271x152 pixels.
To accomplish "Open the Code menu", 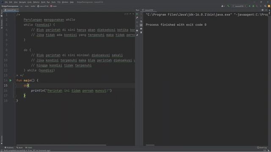I will click(x=30, y=2).
